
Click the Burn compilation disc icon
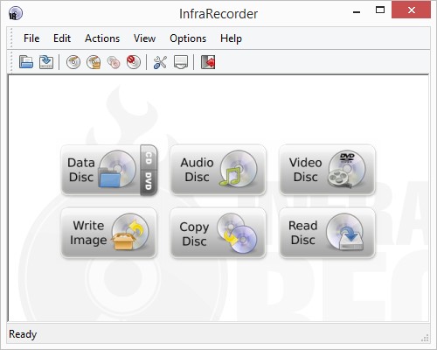[x=73, y=62]
